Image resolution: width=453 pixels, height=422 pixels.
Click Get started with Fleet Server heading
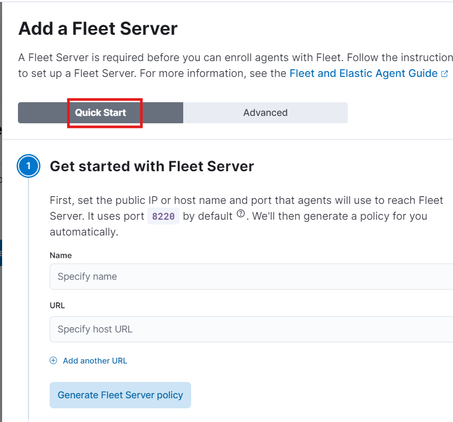point(152,166)
